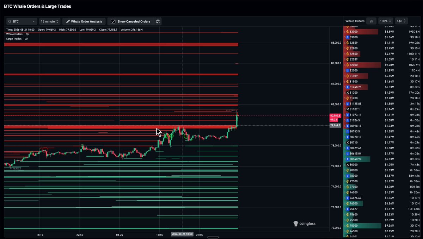This screenshot has height=239, width=423.
Task: Click the 193D 8H order age
Action: tap(414, 32)
